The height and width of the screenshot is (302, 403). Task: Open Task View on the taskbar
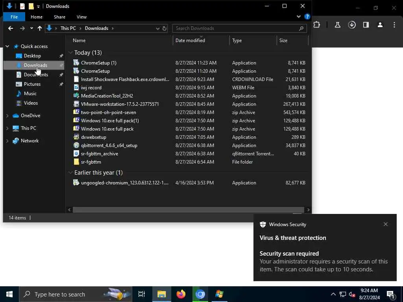point(142,294)
